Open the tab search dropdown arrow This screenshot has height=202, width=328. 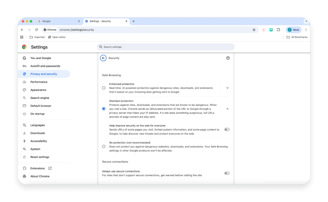[306, 21]
